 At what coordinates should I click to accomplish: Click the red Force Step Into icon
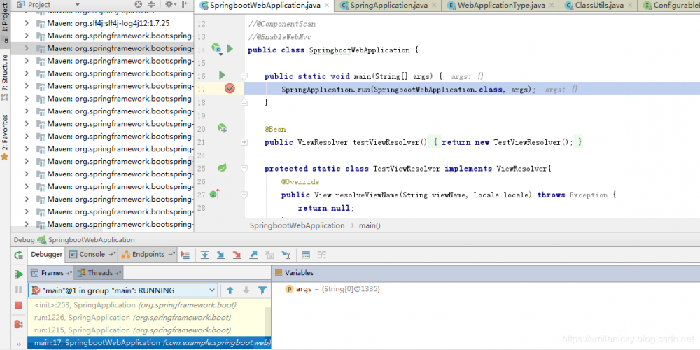tap(237, 255)
